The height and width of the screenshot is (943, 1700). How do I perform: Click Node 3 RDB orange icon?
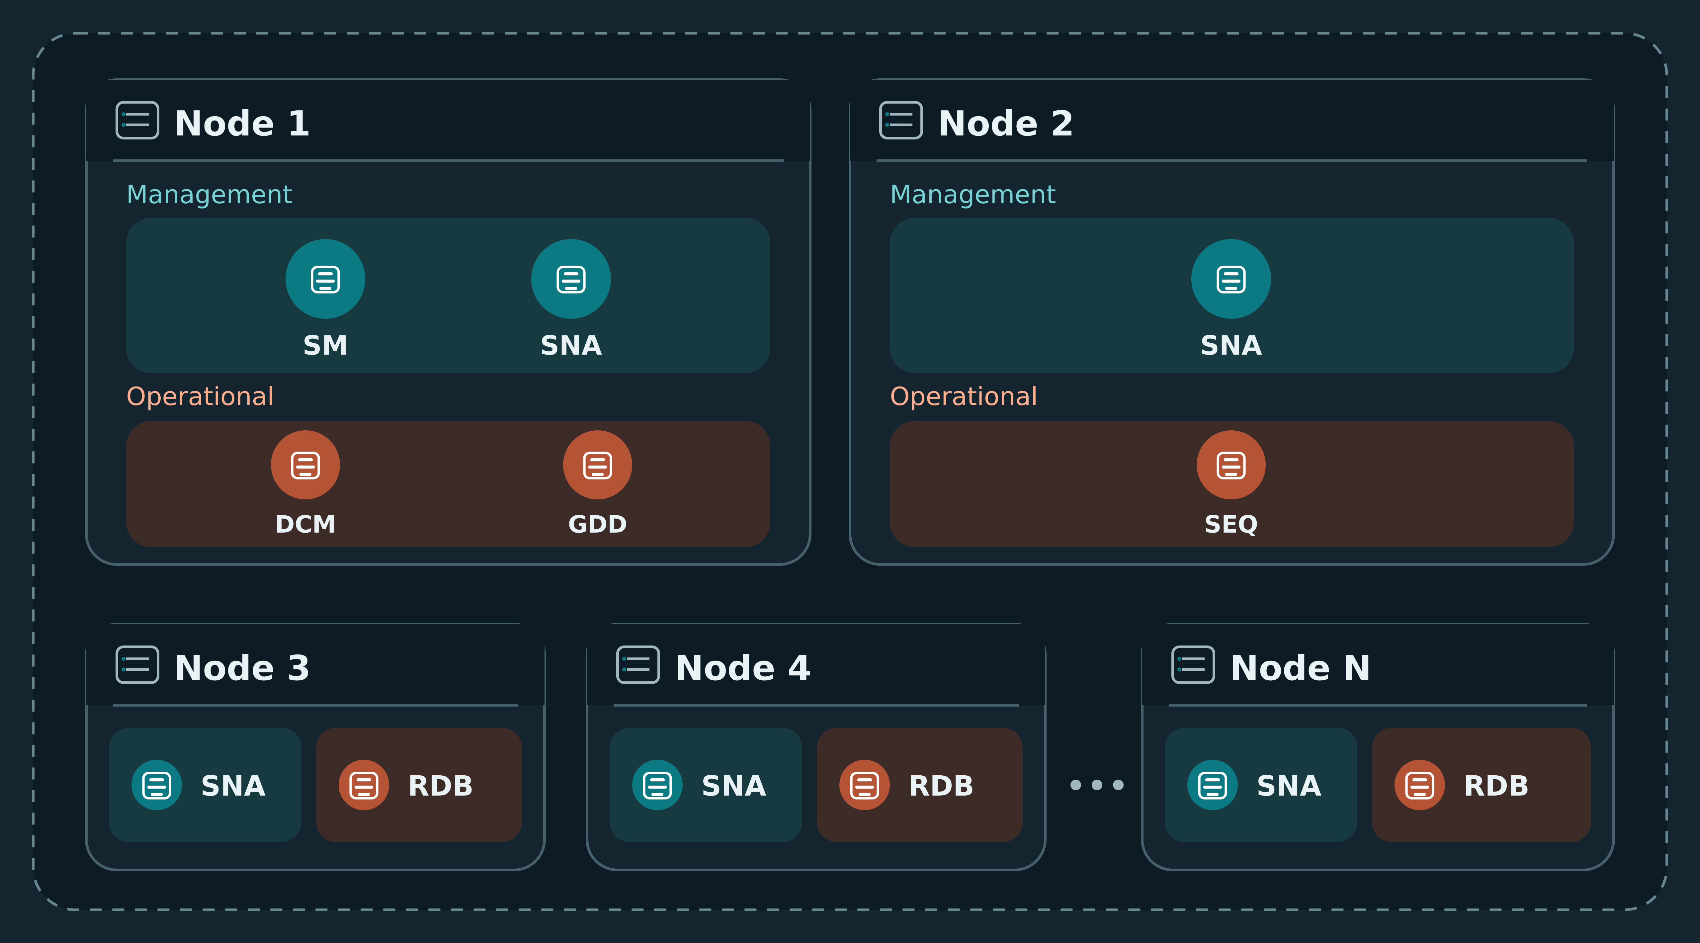click(364, 785)
